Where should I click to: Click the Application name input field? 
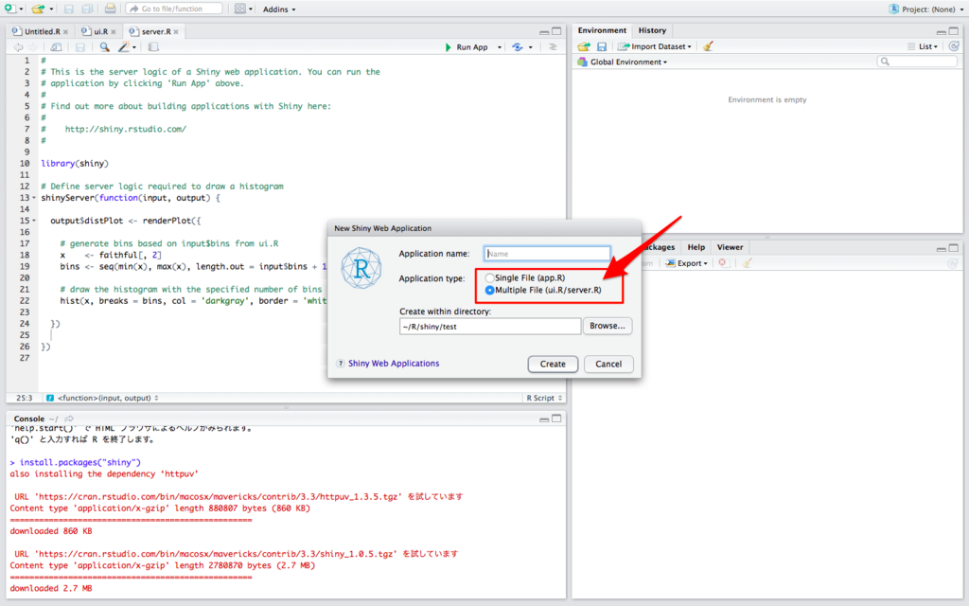[547, 254]
